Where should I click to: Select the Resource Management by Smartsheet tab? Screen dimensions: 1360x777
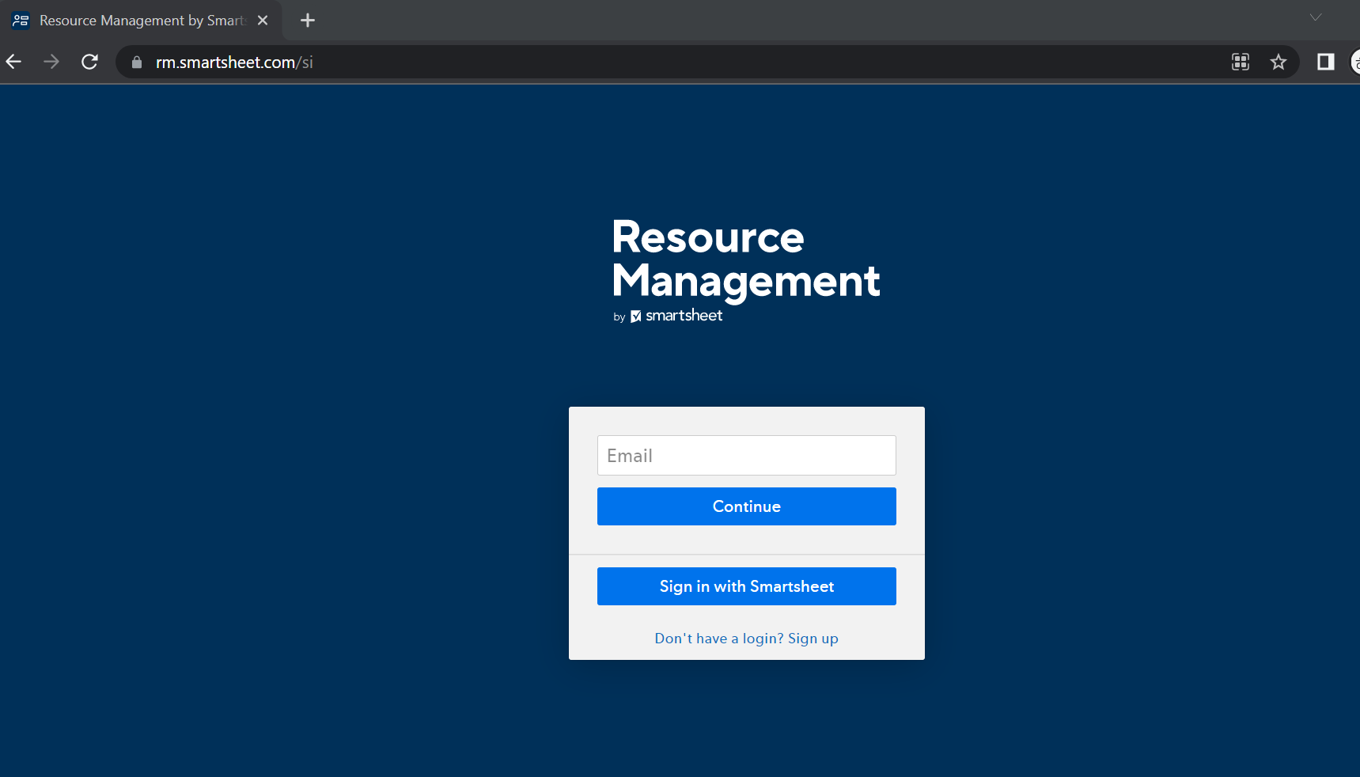tap(142, 21)
